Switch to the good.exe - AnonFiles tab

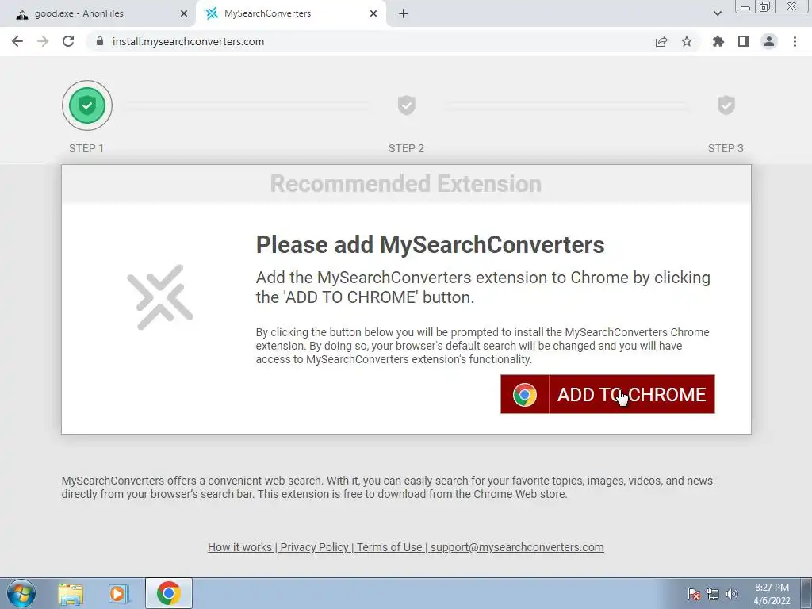[x=98, y=13]
